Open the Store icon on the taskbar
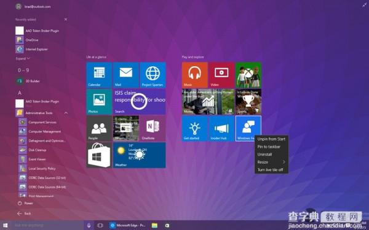 coord(167,225)
